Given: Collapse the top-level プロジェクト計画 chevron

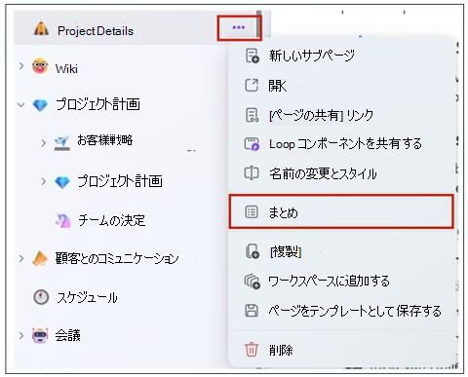Looking at the screenshot, I should [x=21, y=105].
